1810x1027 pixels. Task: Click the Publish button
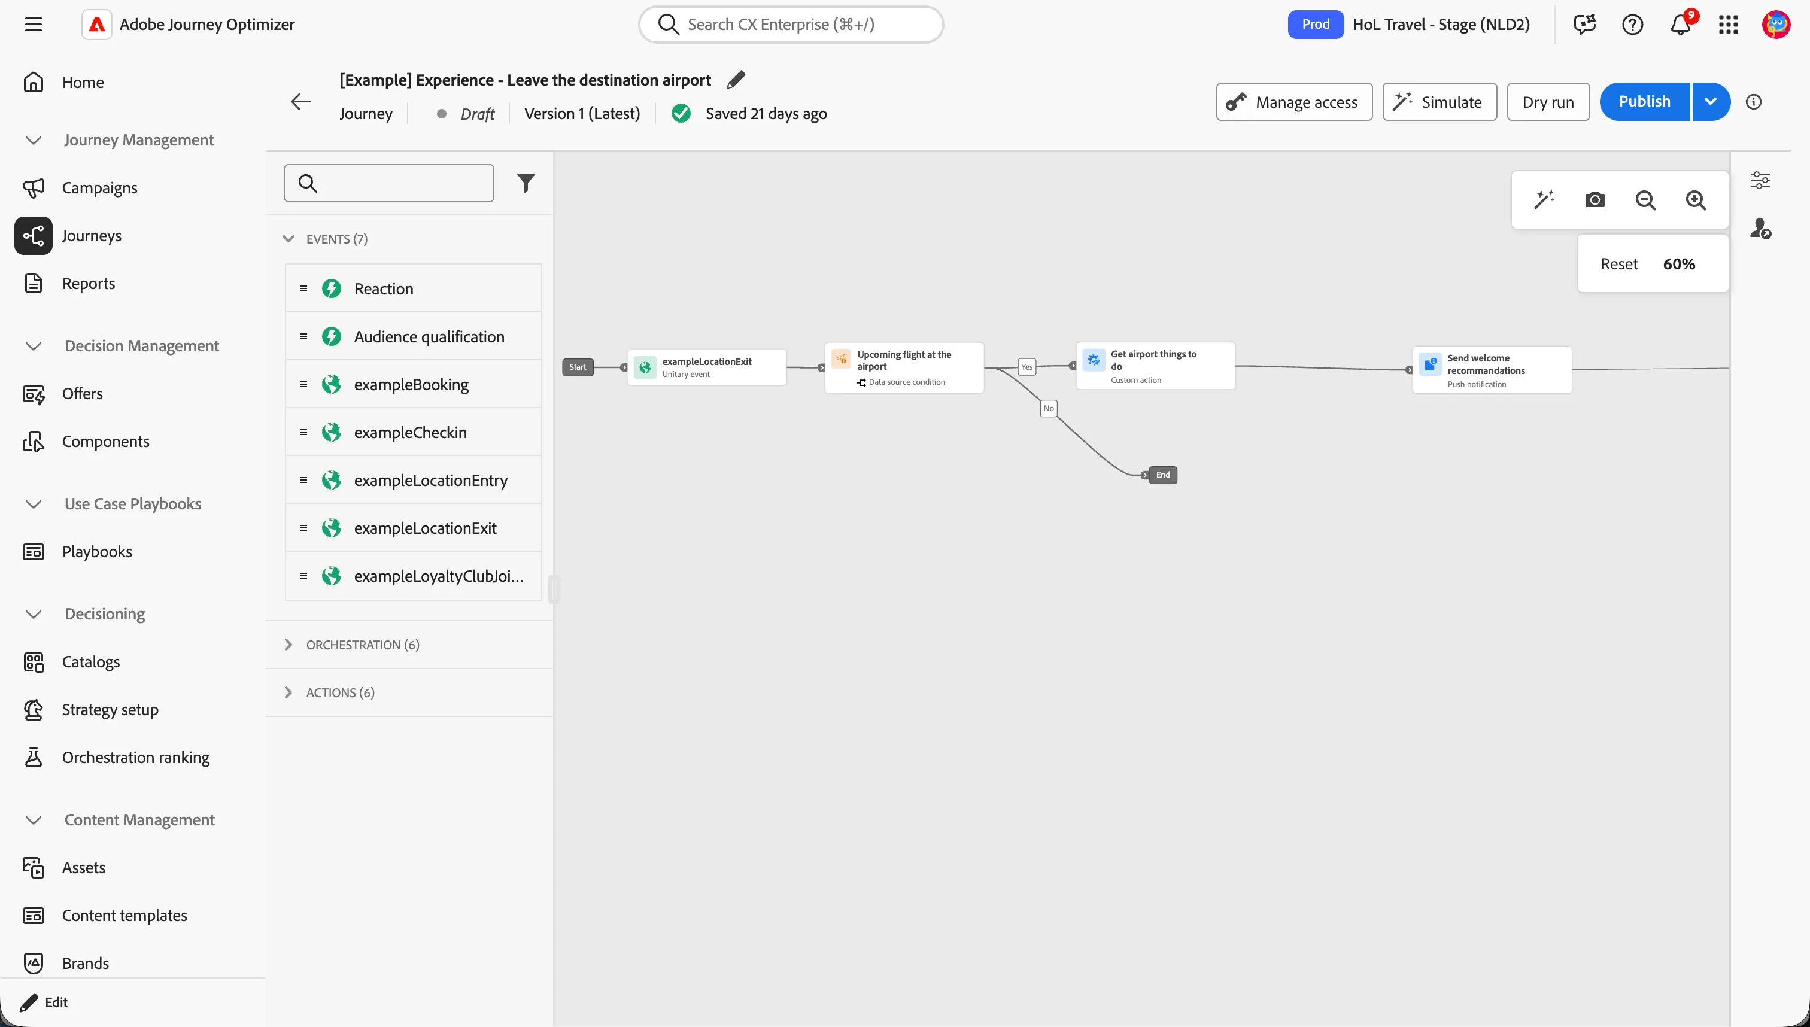point(1644,102)
